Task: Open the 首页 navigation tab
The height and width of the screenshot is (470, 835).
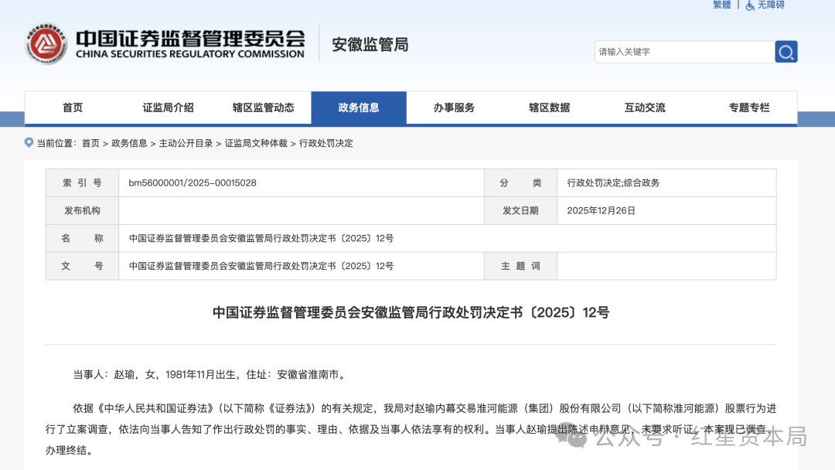Action: pos(73,107)
